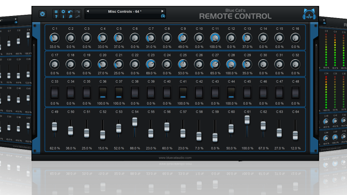
Task: Go to next preset with right arrow
Action: pos(162,11)
